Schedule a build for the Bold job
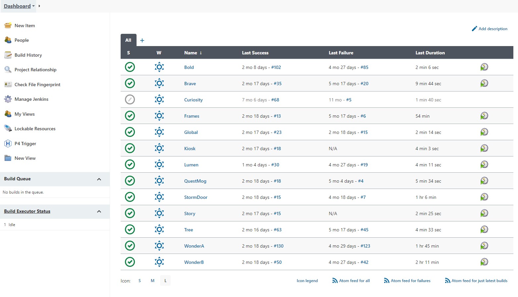The width and height of the screenshot is (518, 297). click(x=484, y=67)
